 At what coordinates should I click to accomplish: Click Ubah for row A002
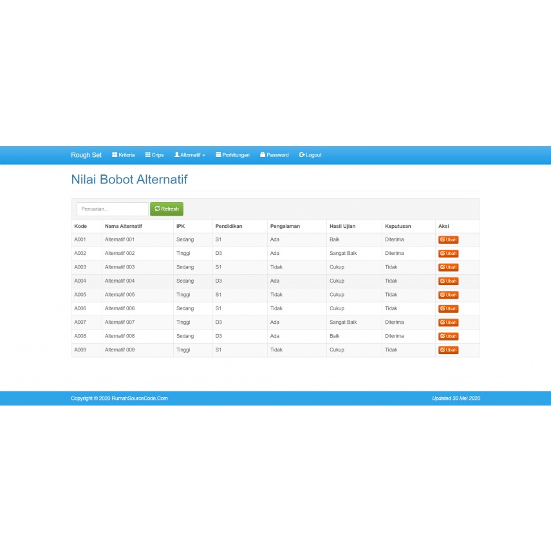click(449, 254)
